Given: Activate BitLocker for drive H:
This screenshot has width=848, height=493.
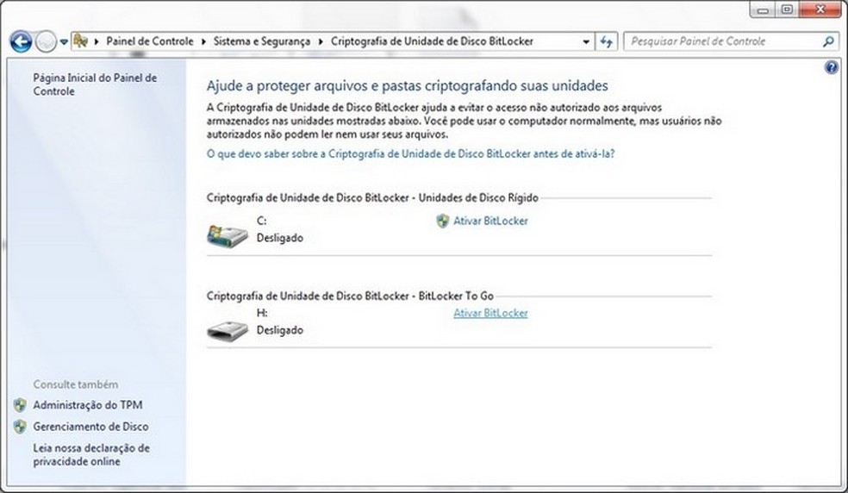Looking at the screenshot, I should point(490,314).
